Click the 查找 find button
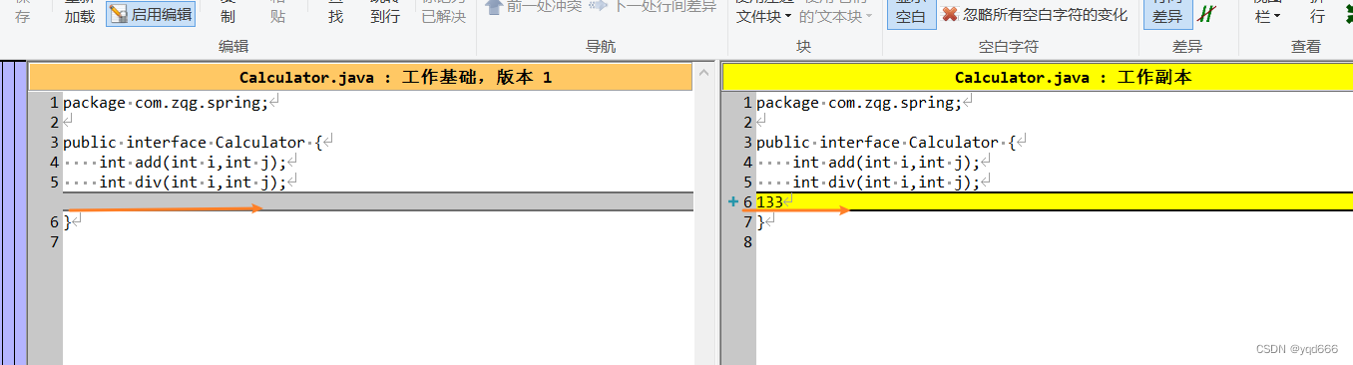 (x=335, y=12)
